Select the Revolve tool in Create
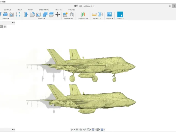This screenshot has width=176, height=132. point(5,14)
